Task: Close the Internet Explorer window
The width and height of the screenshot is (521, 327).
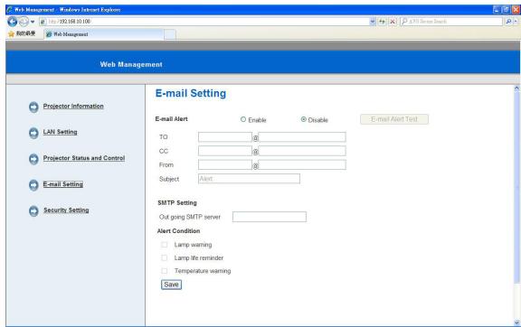Action: [x=516, y=10]
